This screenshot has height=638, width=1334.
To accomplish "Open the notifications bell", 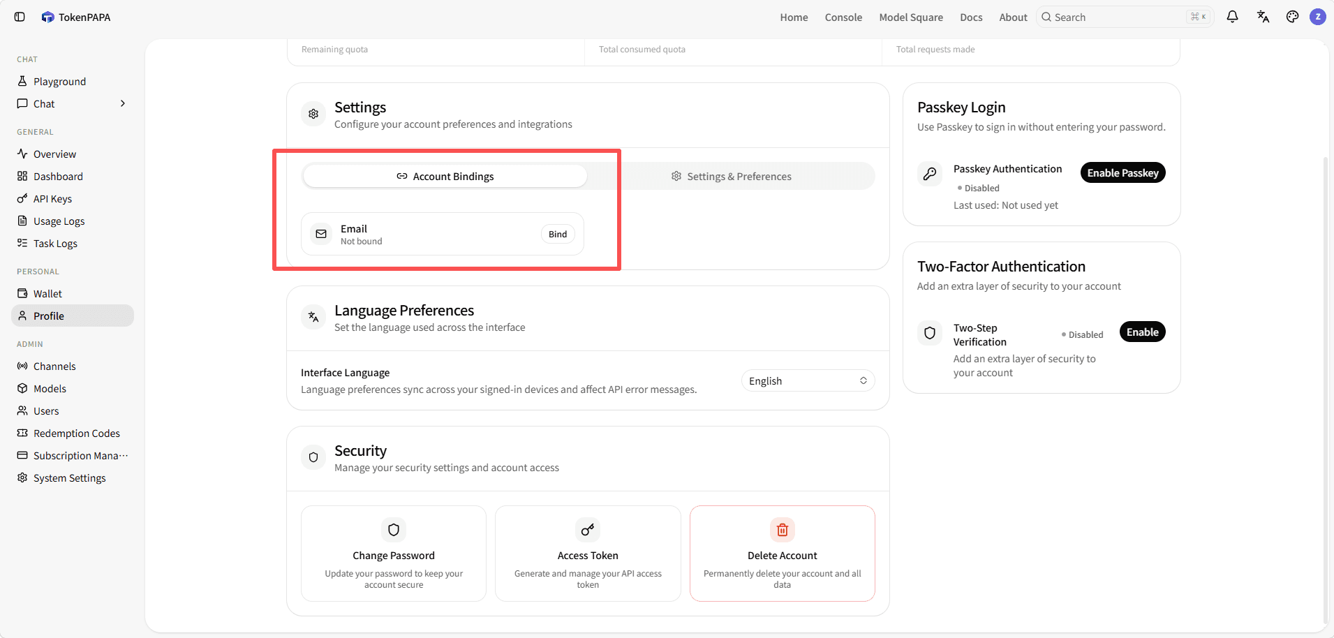I will [1232, 17].
